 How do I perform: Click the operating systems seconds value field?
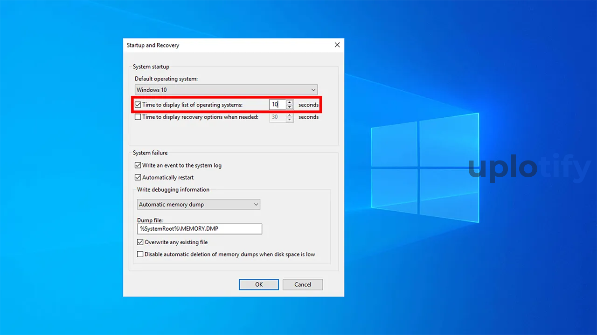[x=278, y=105]
